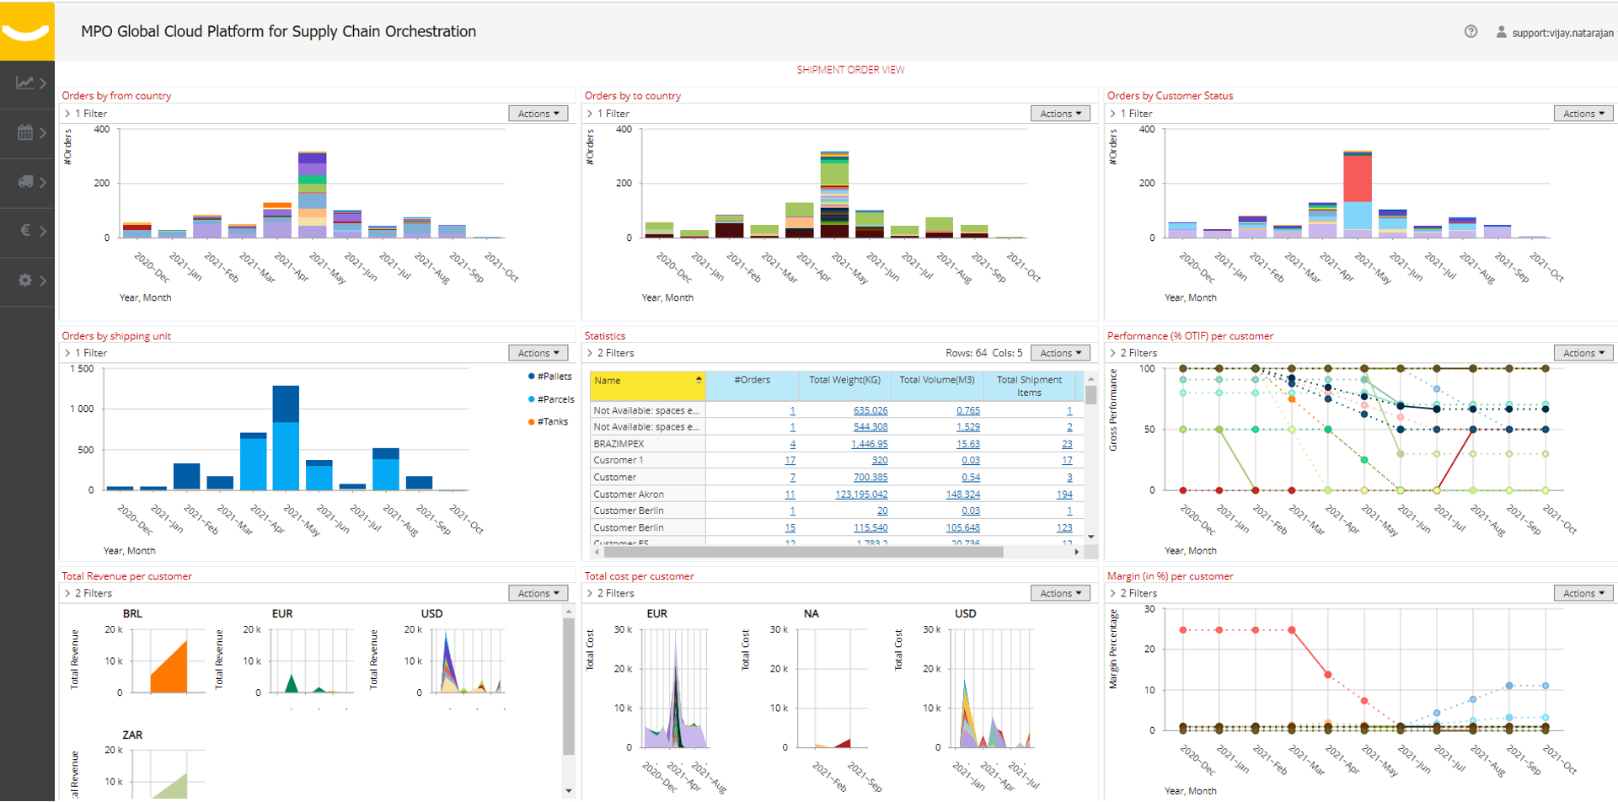Click the MPO yellow logo icon

27,31
